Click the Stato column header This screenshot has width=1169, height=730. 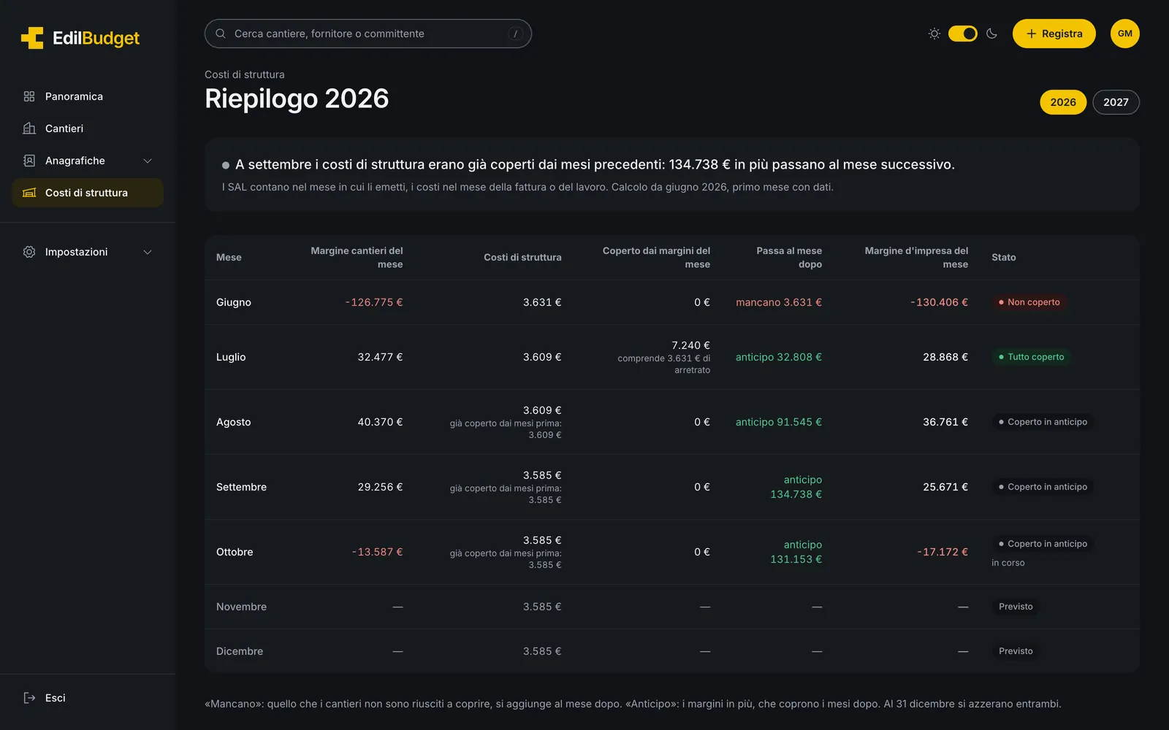click(x=1004, y=258)
